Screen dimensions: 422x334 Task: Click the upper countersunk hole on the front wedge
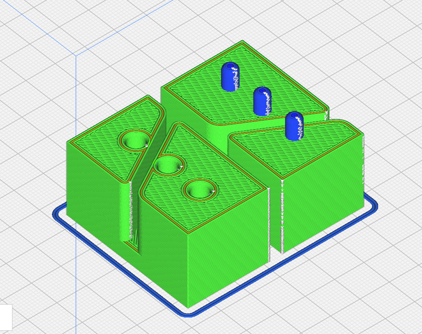pos(169,164)
